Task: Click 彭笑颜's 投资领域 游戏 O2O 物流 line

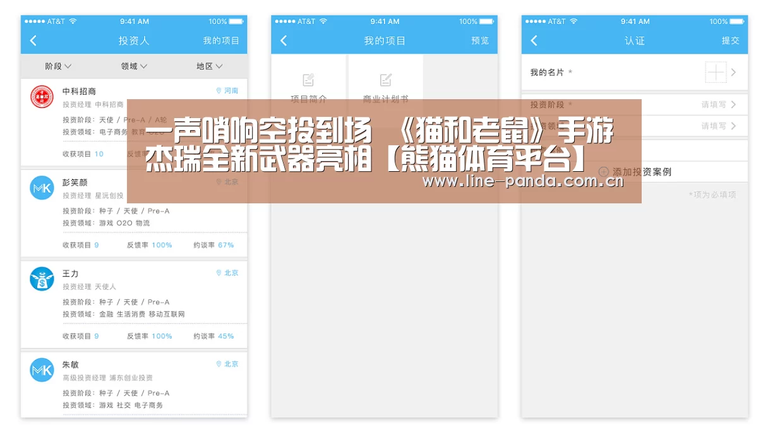Action: click(106, 223)
